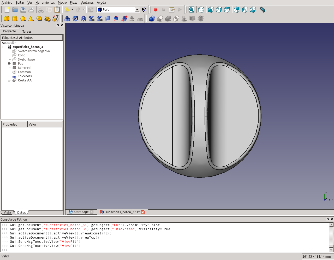Image resolution: width=334 pixels, height=260 pixels.
Task: Open the workbench selector showing Part
Action: pos(118,10)
